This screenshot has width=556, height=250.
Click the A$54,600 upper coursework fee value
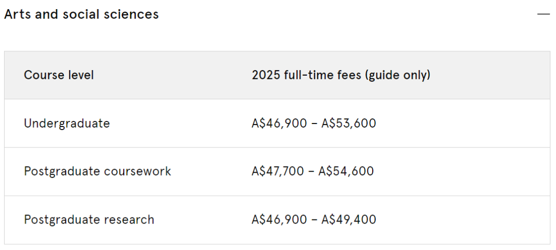pyautogui.click(x=346, y=171)
